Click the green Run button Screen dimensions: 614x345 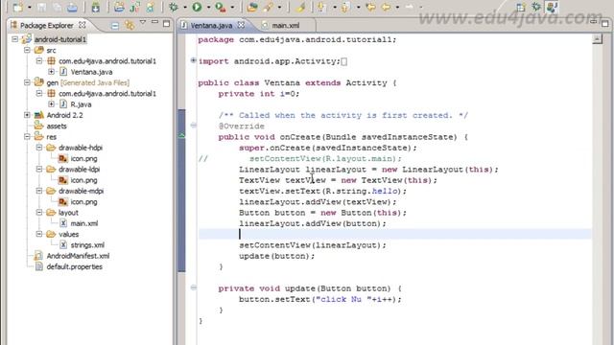click(x=197, y=7)
